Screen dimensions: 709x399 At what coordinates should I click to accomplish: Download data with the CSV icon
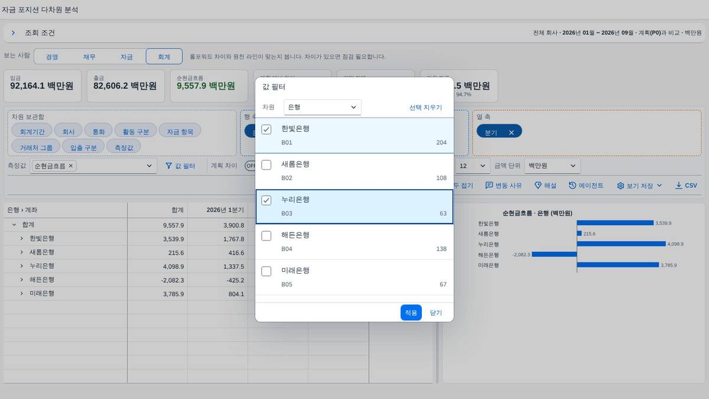[686, 186]
